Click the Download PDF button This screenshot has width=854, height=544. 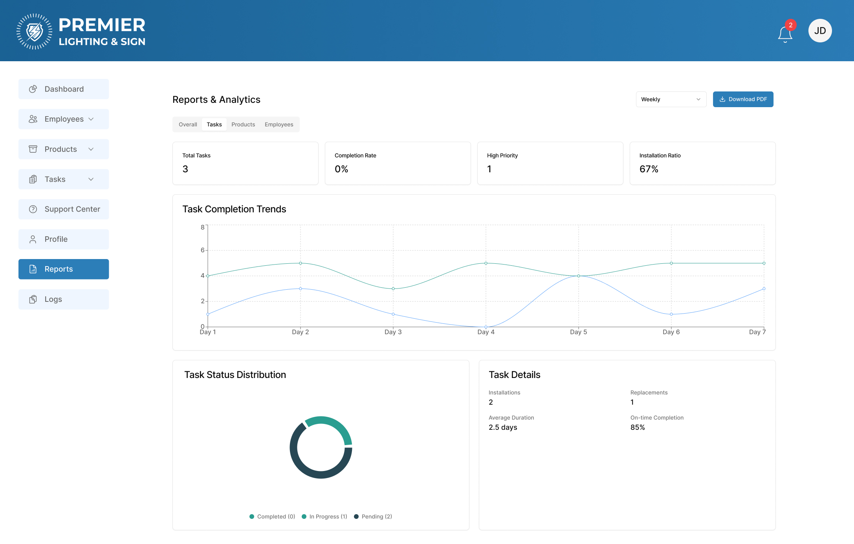[x=743, y=99]
